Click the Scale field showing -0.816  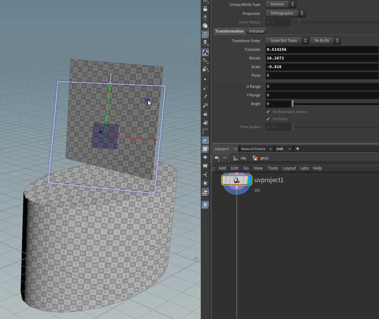click(x=322, y=67)
